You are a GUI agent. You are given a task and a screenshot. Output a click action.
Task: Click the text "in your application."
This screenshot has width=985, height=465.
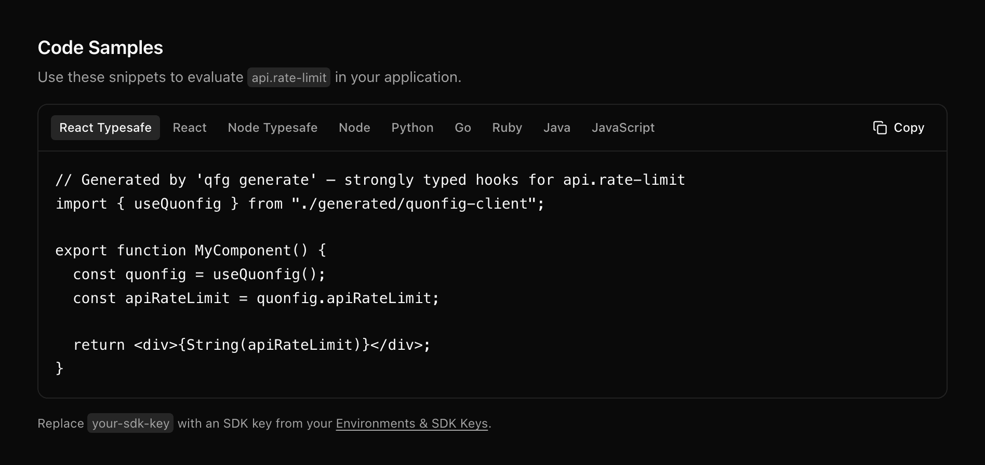[398, 77]
